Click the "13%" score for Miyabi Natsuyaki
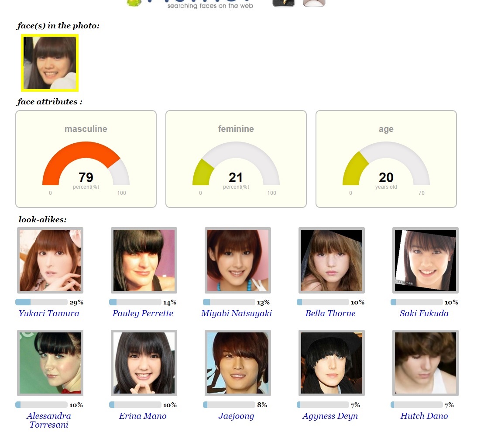 point(264,302)
